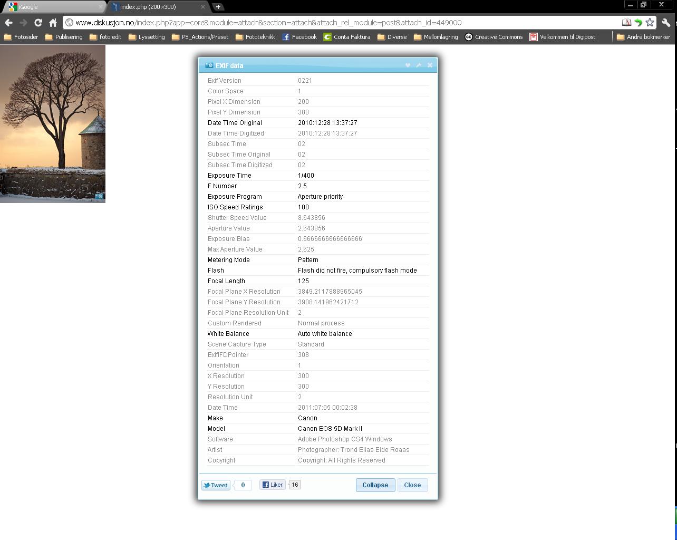Go back to the previous page
Image resolution: width=677 pixels, height=540 pixels.
click(x=8, y=23)
